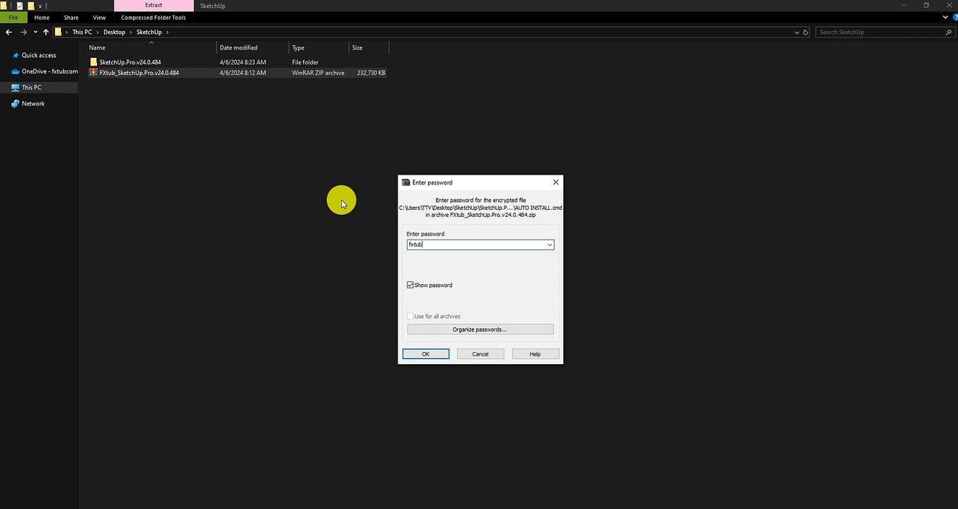
Task: Go back with the Back arrow
Action: (x=9, y=32)
